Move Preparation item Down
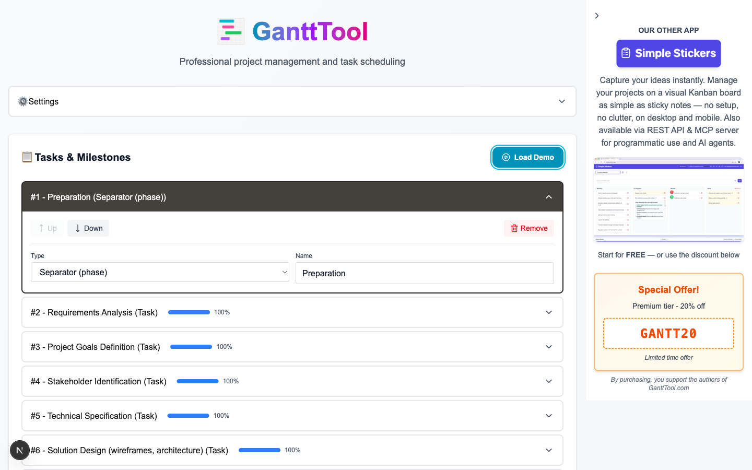752x470 pixels. [x=88, y=228]
